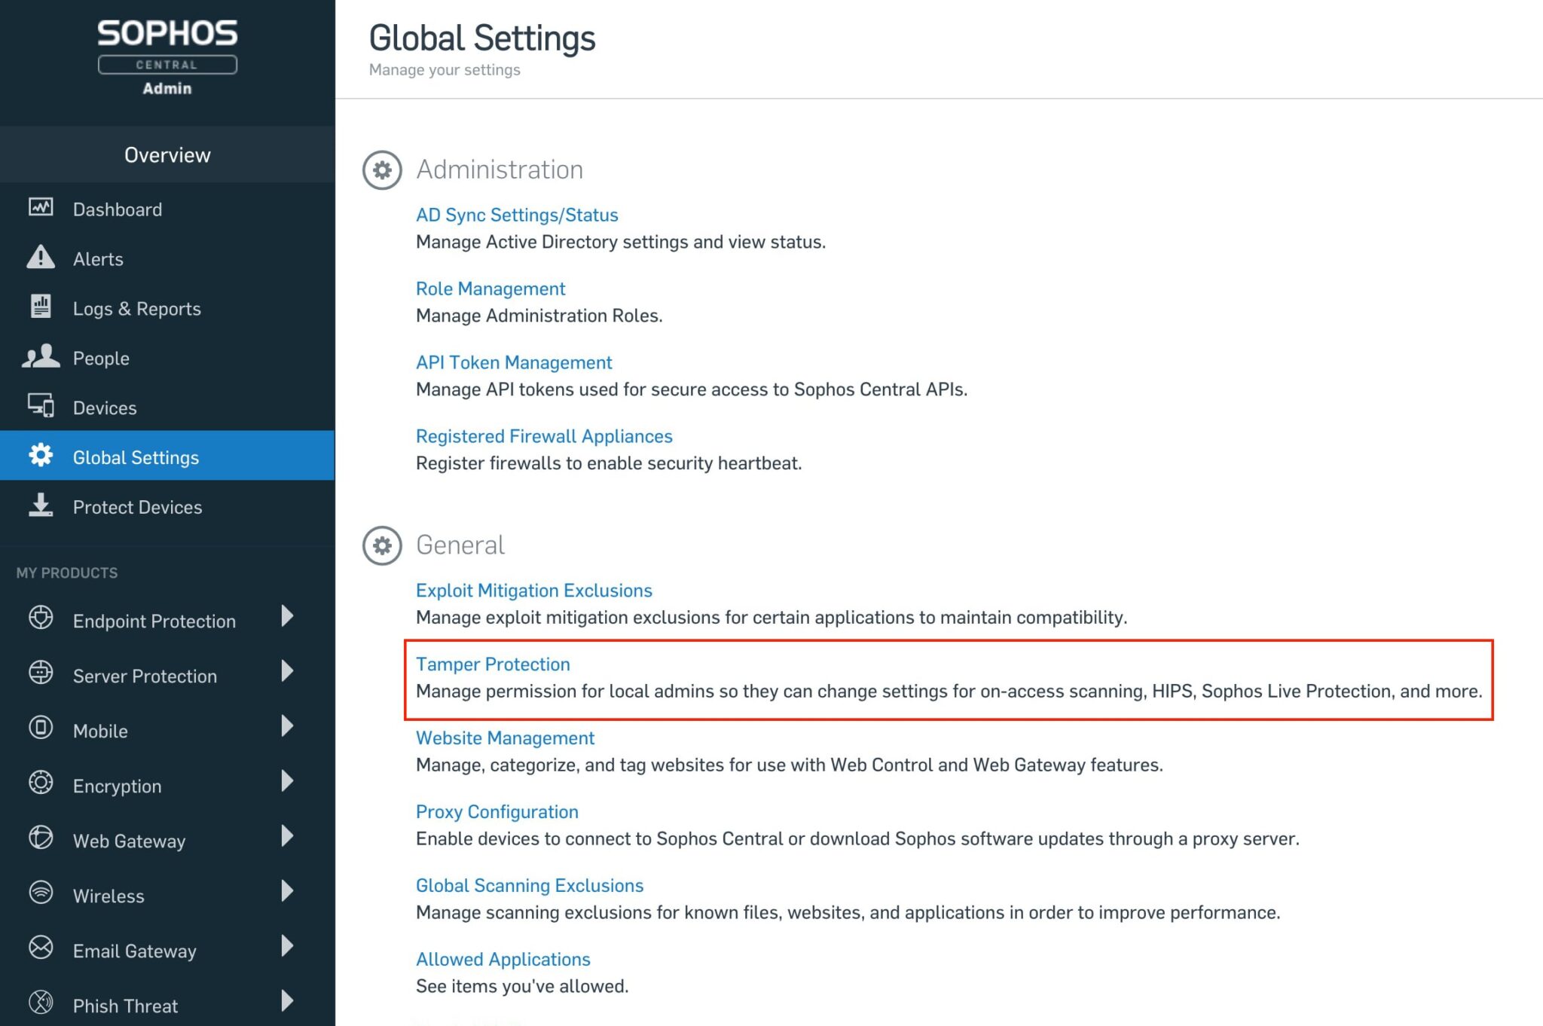Screen dimensions: 1543x1026
Task: Open Alerts via the warning triangle icon
Action: pyautogui.click(x=41, y=258)
